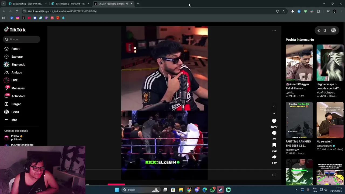This screenshot has width=345, height=194.
Task: Go to next video with down chevron
Action: pyautogui.click(x=274, y=113)
